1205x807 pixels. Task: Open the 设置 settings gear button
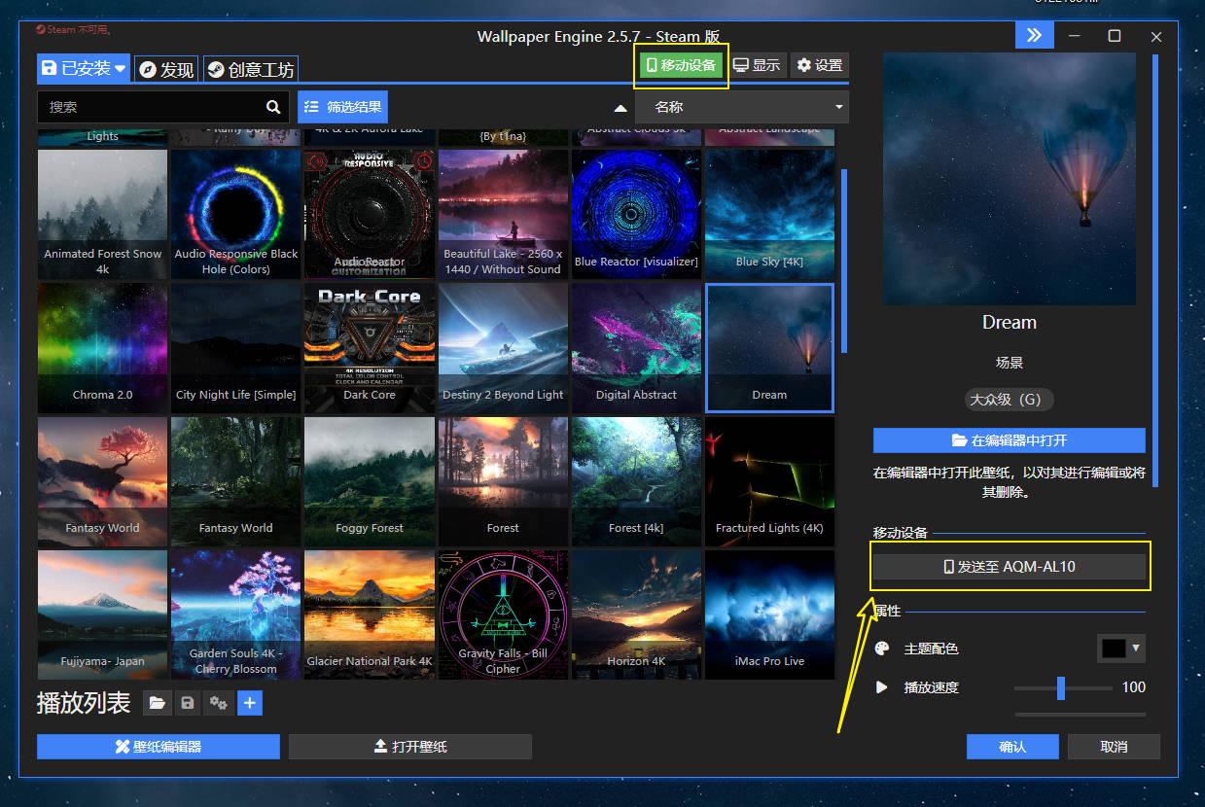pos(820,66)
